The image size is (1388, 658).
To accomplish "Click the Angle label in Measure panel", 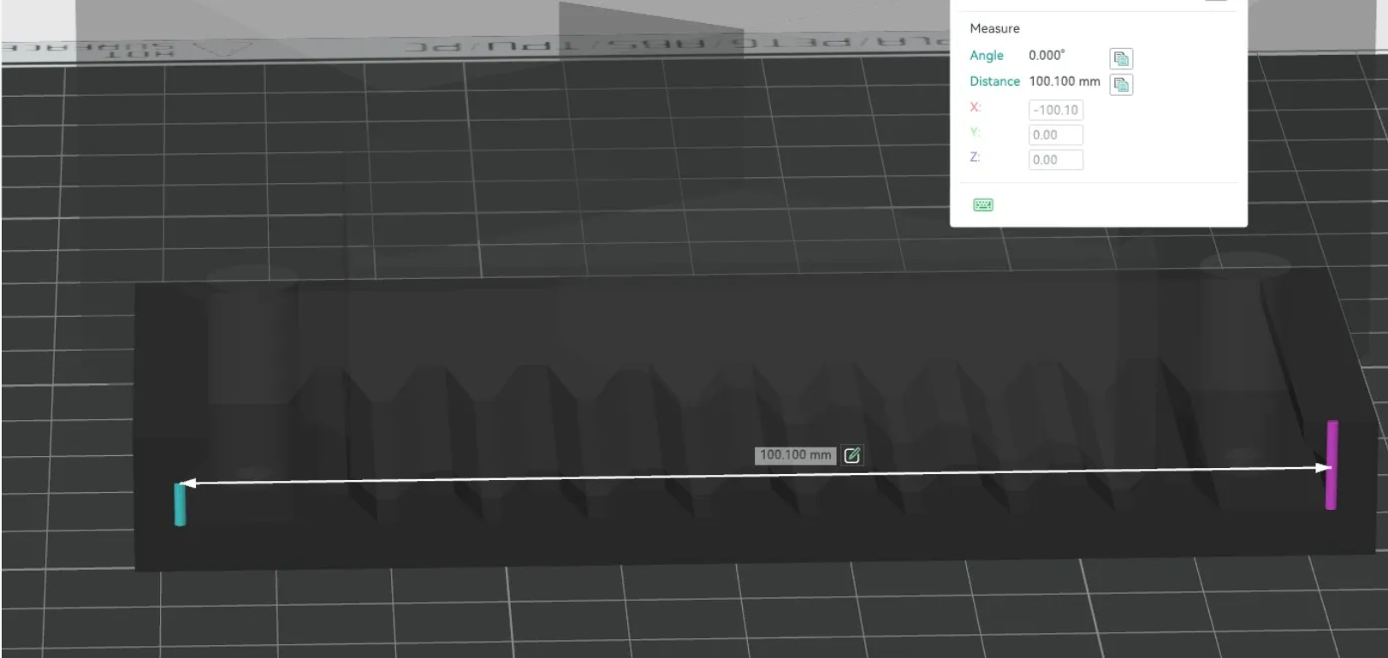I will pos(986,56).
